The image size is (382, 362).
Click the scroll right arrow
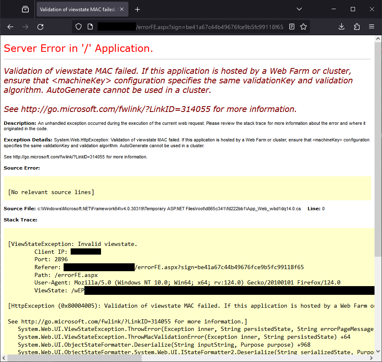pyautogui.click(x=371, y=358)
